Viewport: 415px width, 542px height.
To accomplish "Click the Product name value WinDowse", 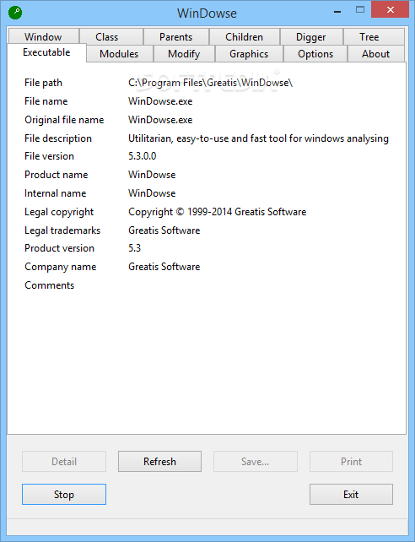I will point(152,175).
